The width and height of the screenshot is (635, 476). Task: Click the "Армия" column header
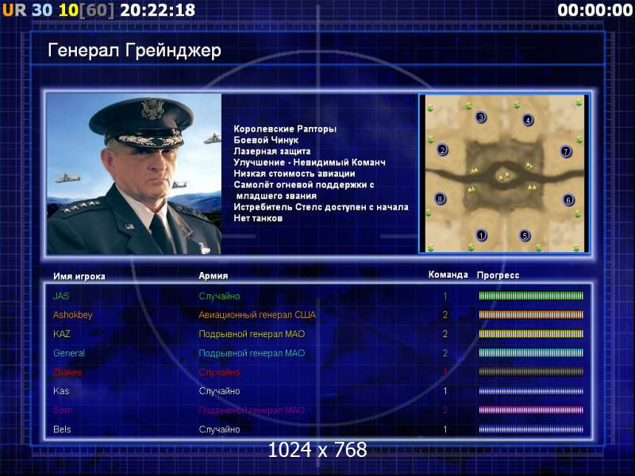(214, 275)
